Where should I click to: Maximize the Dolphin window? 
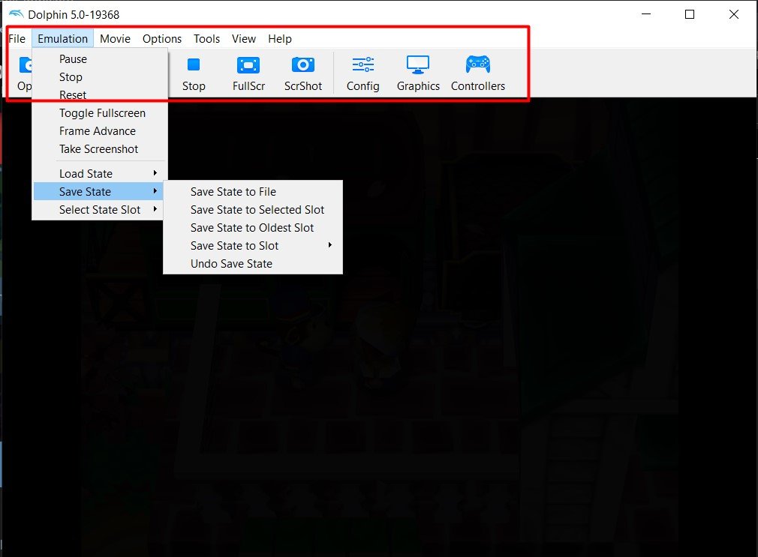[x=690, y=14]
